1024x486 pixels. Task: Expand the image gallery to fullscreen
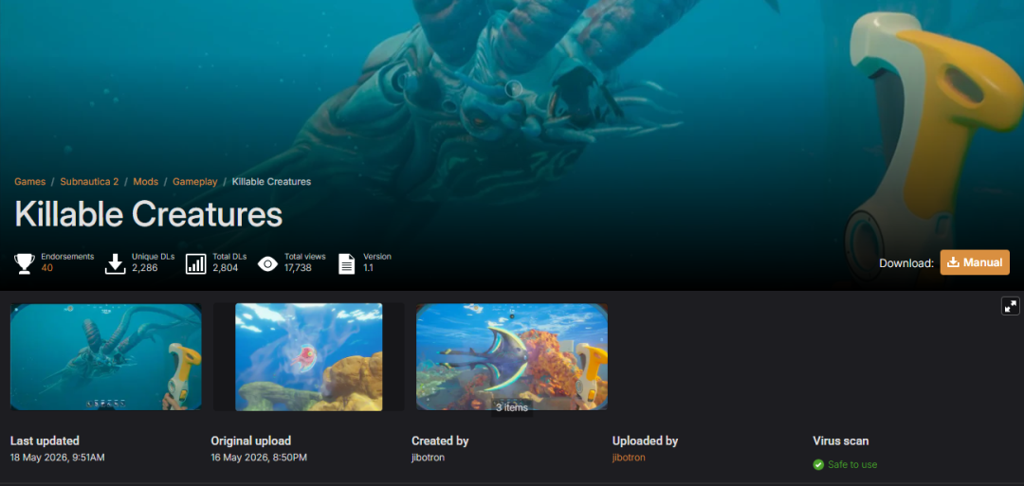coord(1011,306)
